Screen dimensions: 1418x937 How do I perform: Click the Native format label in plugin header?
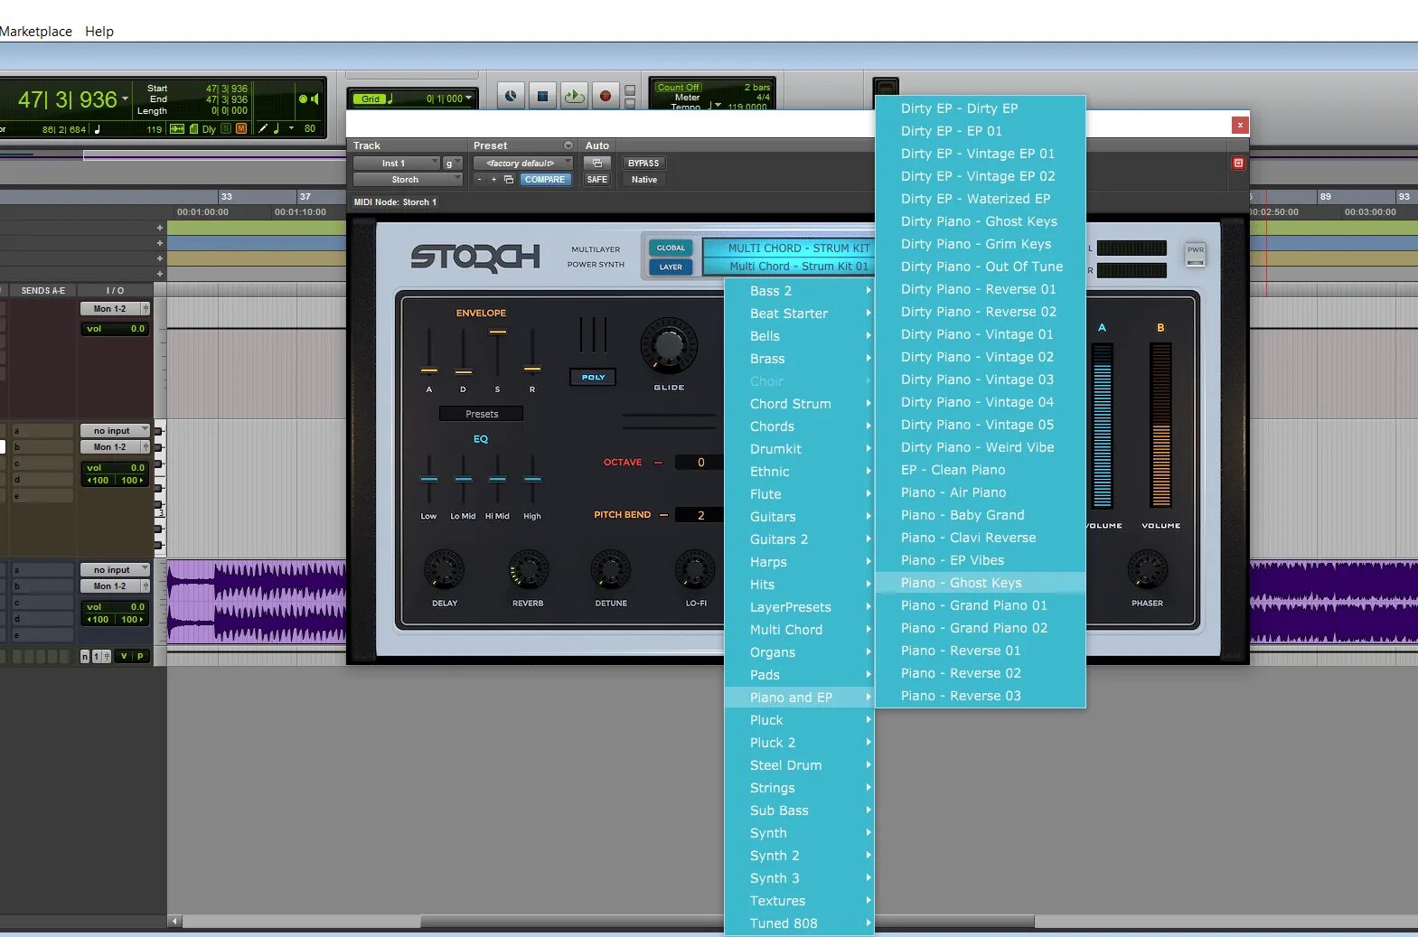click(x=644, y=180)
